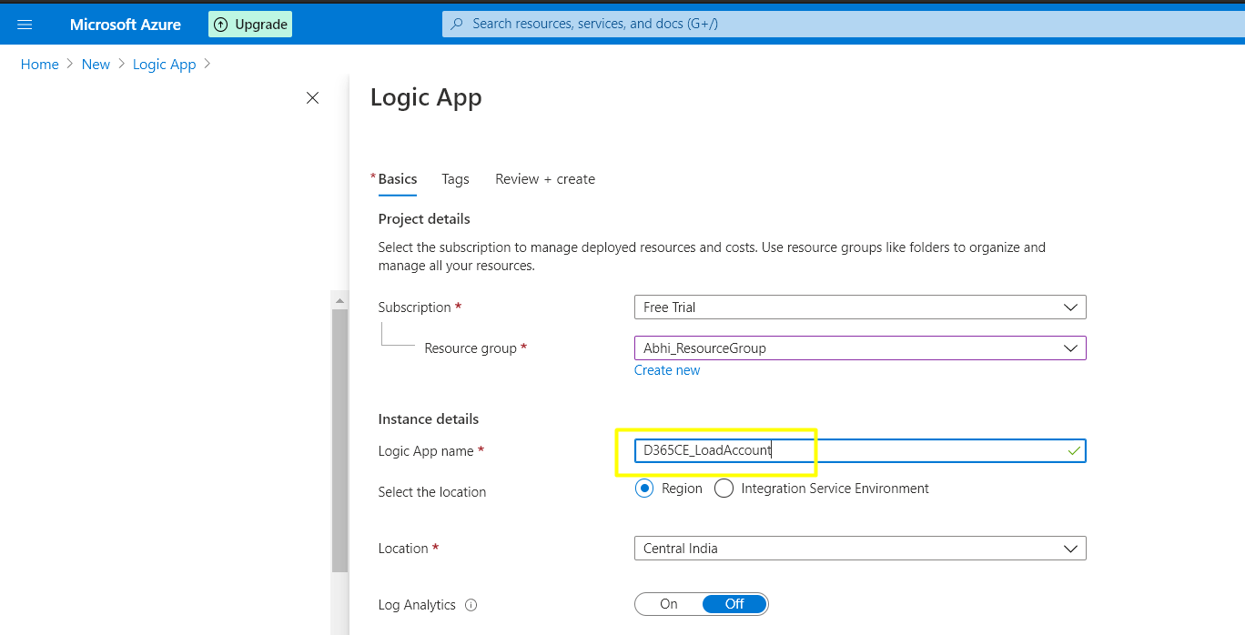Open the Review + create tab
1245x635 pixels.
coord(544,179)
